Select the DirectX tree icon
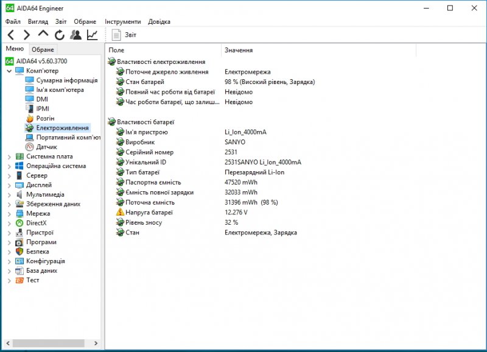 (x=19, y=223)
